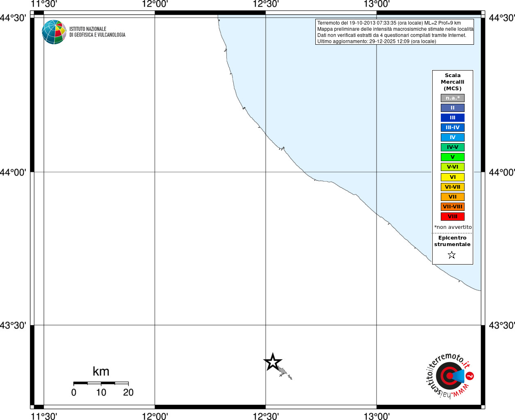This screenshot has width=515, height=420.
Task: Click the INGV globe logo
Action: (x=54, y=32)
